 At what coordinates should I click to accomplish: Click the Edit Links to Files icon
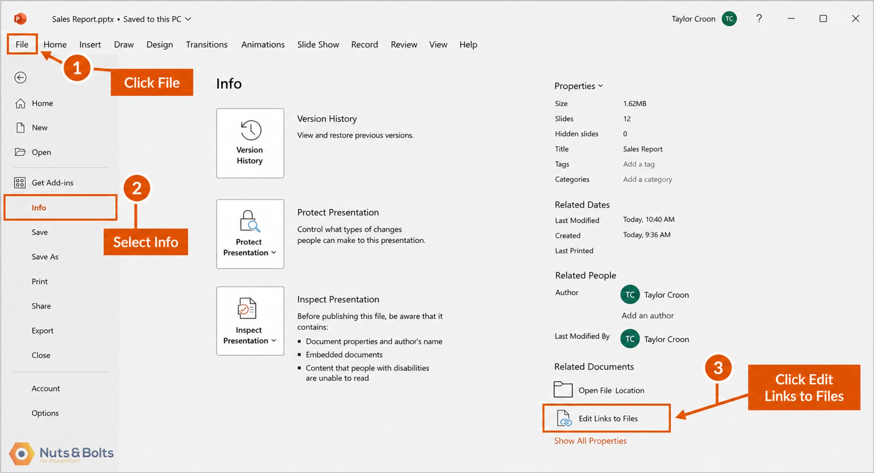pyautogui.click(x=564, y=418)
